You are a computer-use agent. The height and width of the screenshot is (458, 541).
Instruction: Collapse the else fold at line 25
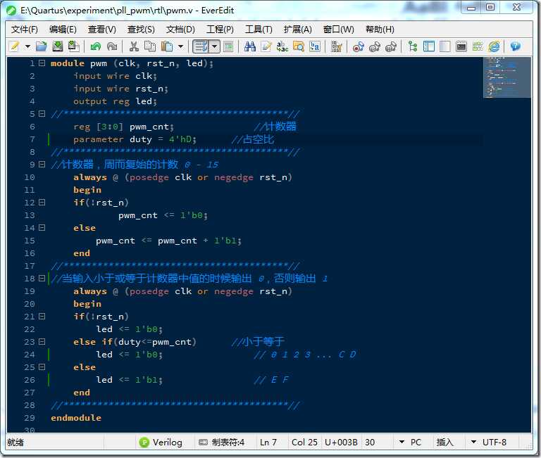tap(42, 367)
